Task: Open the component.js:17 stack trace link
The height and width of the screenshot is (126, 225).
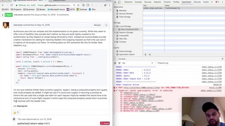Action: coord(131,92)
